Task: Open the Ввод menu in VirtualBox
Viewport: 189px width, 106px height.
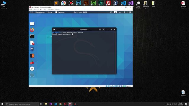Action: (45, 10)
